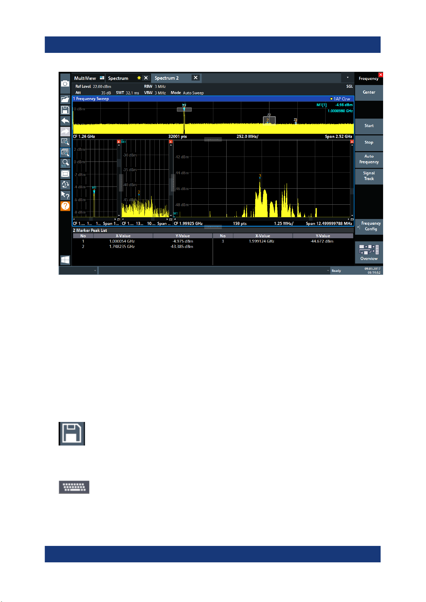Redo action with forward arrow icon
The height and width of the screenshot is (602, 426).
click(x=65, y=131)
